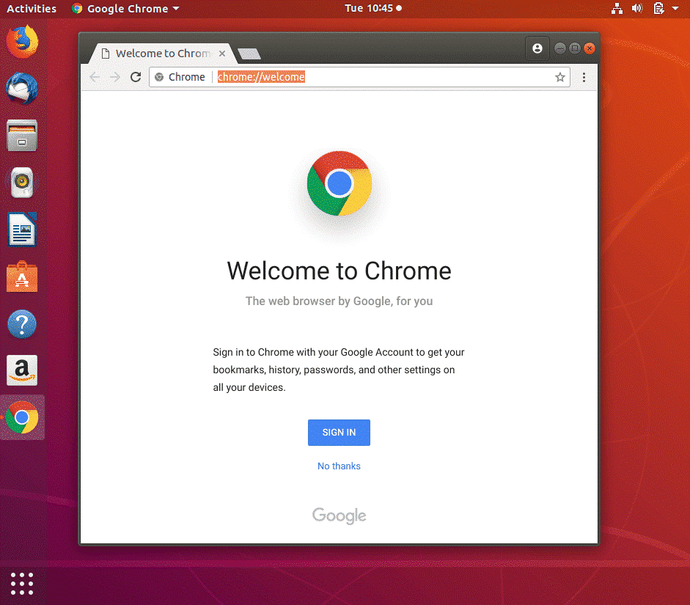
Task: Open Firefox from the dock
Action: tap(22, 42)
